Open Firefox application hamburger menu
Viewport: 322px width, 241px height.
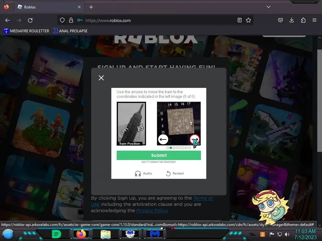(314, 20)
